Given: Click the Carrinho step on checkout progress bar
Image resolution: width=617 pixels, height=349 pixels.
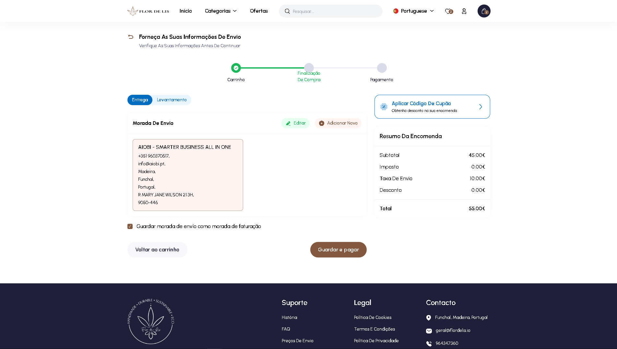Looking at the screenshot, I should click(x=236, y=68).
